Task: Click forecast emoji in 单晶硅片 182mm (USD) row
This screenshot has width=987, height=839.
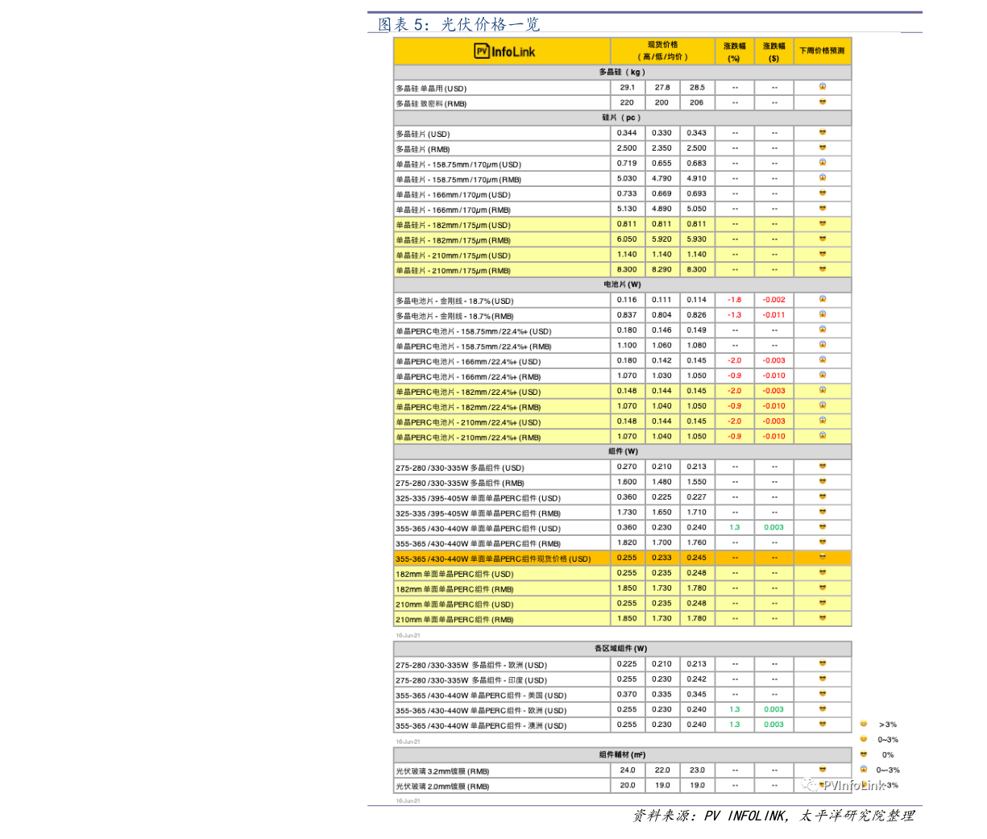Action: click(823, 223)
